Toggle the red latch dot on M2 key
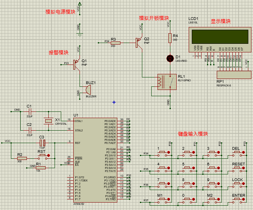 click(x=218, y=199)
